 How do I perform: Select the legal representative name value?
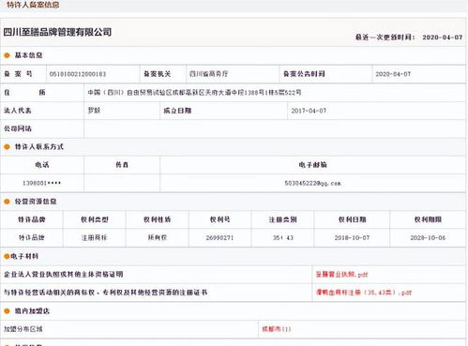(x=94, y=111)
